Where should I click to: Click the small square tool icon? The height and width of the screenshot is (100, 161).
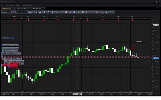click(x=56, y=12)
